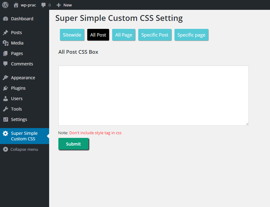Click the Dashboard gauge icon

click(6, 19)
